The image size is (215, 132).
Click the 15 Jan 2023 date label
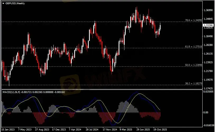(9, 130)
